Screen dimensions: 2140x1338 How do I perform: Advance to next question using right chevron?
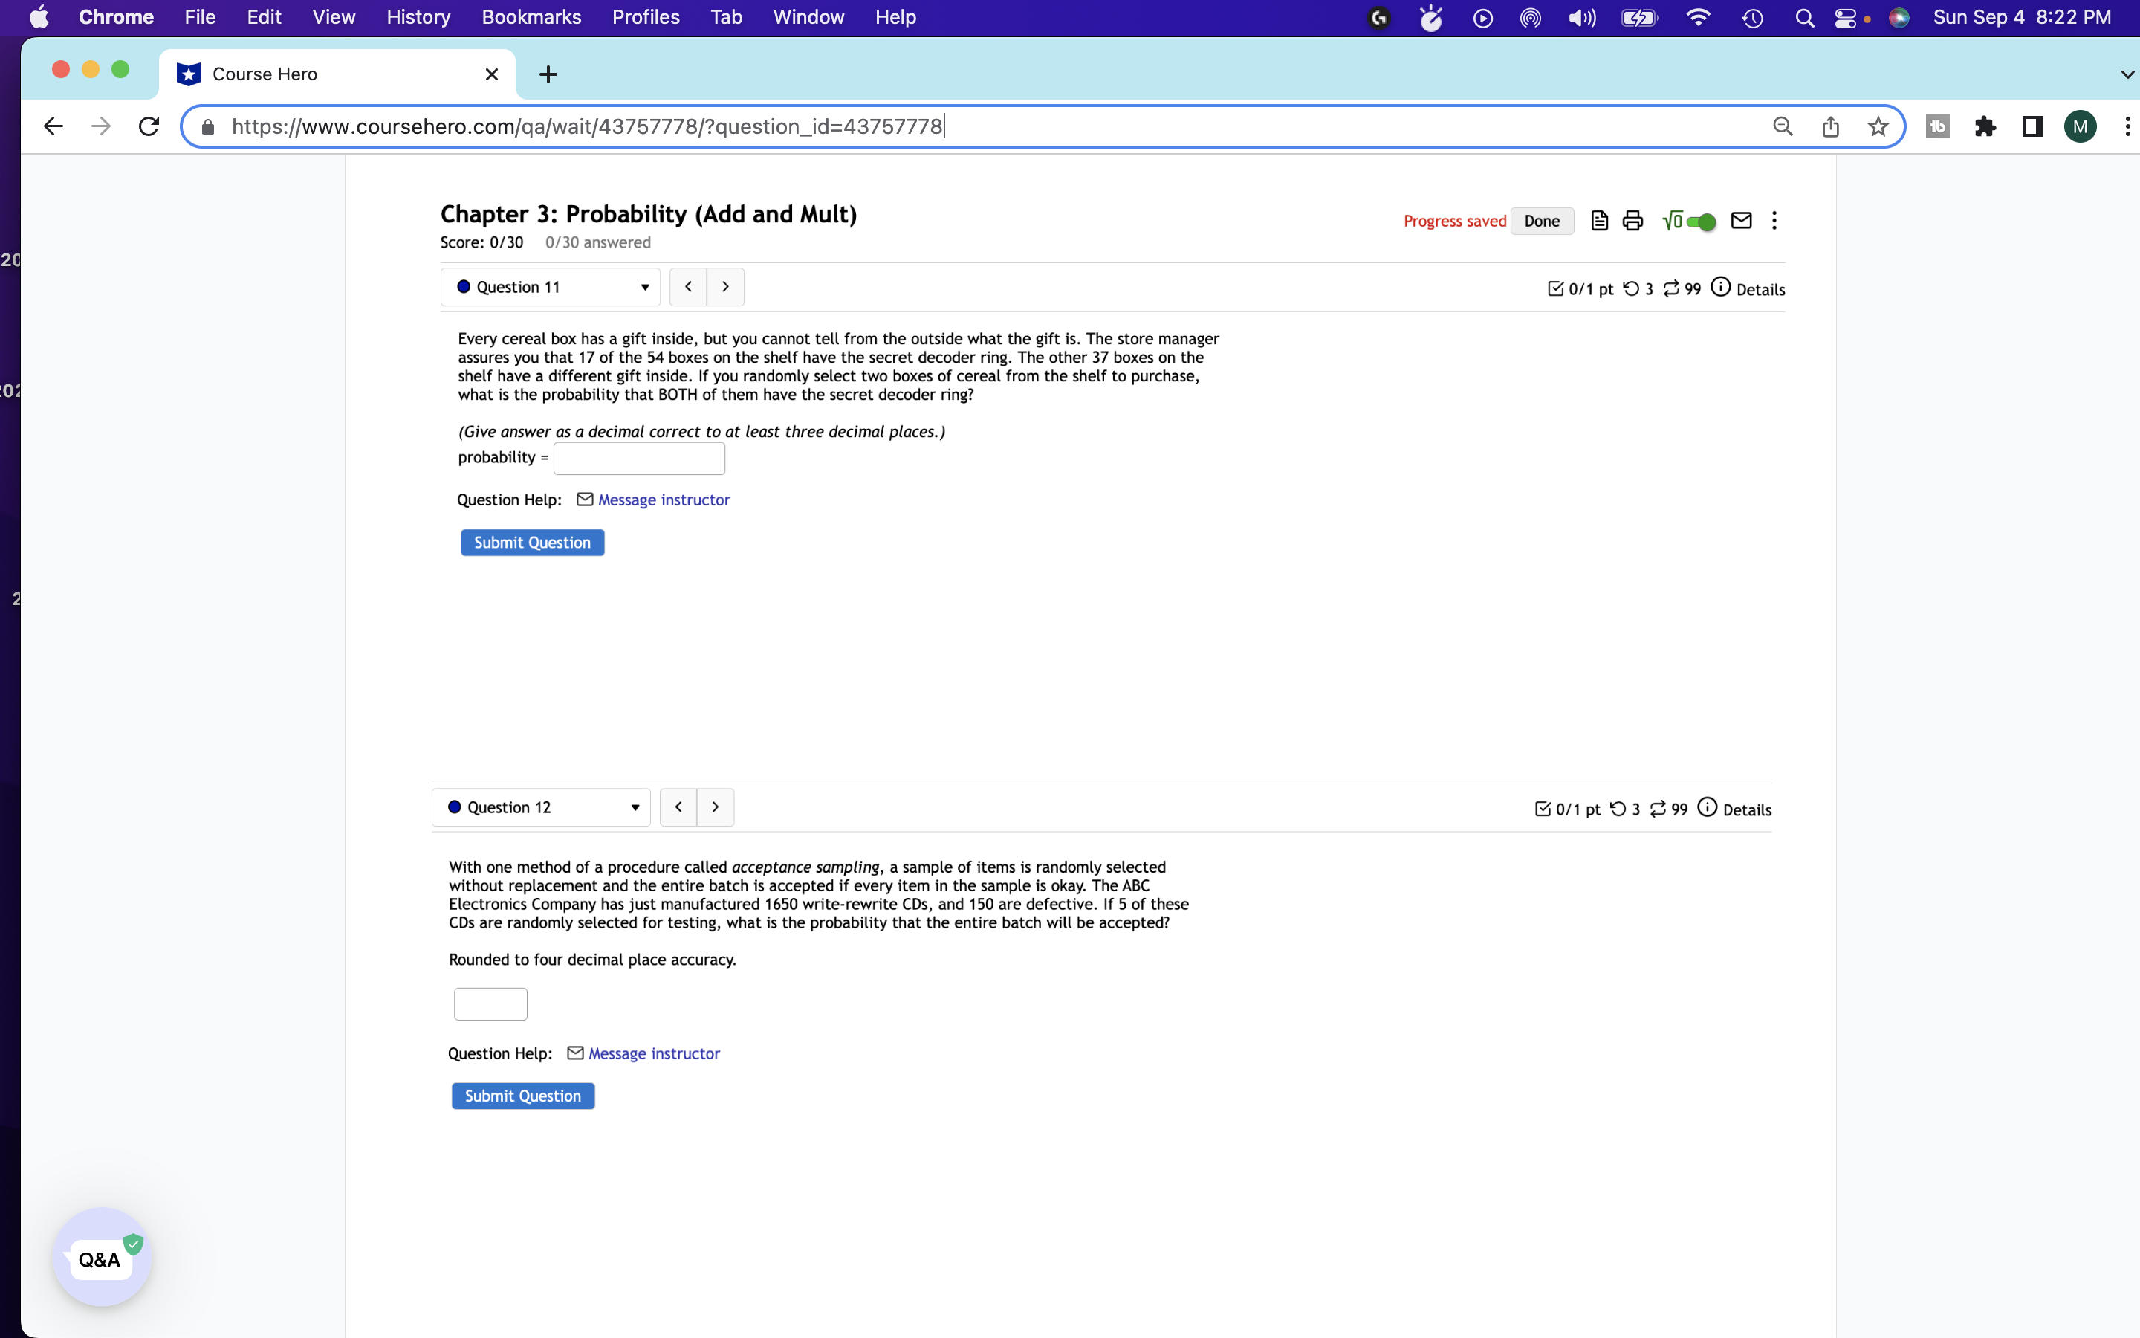[725, 286]
